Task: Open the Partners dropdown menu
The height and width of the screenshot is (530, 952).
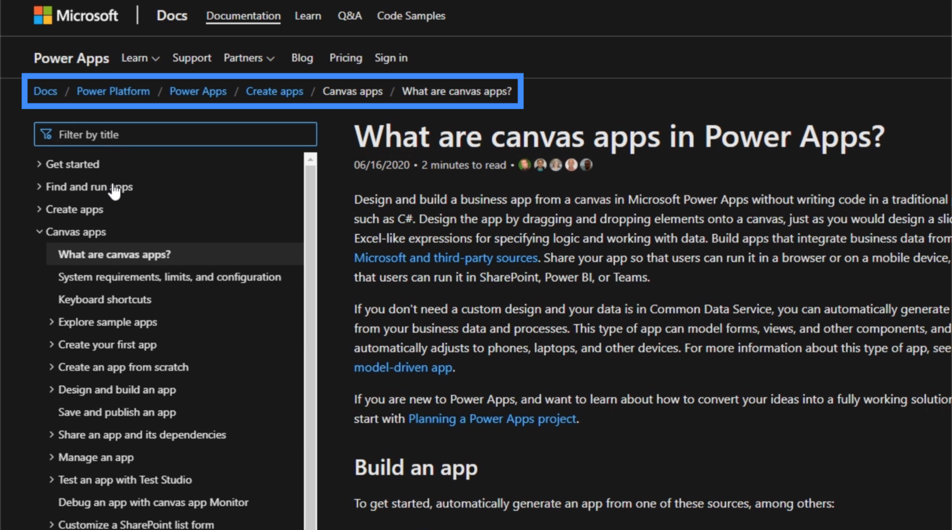Action: click(x=249, y=58)
